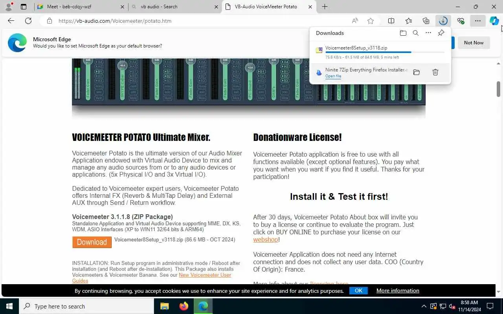
Task: Click the orange Download button
Action: 92,242
